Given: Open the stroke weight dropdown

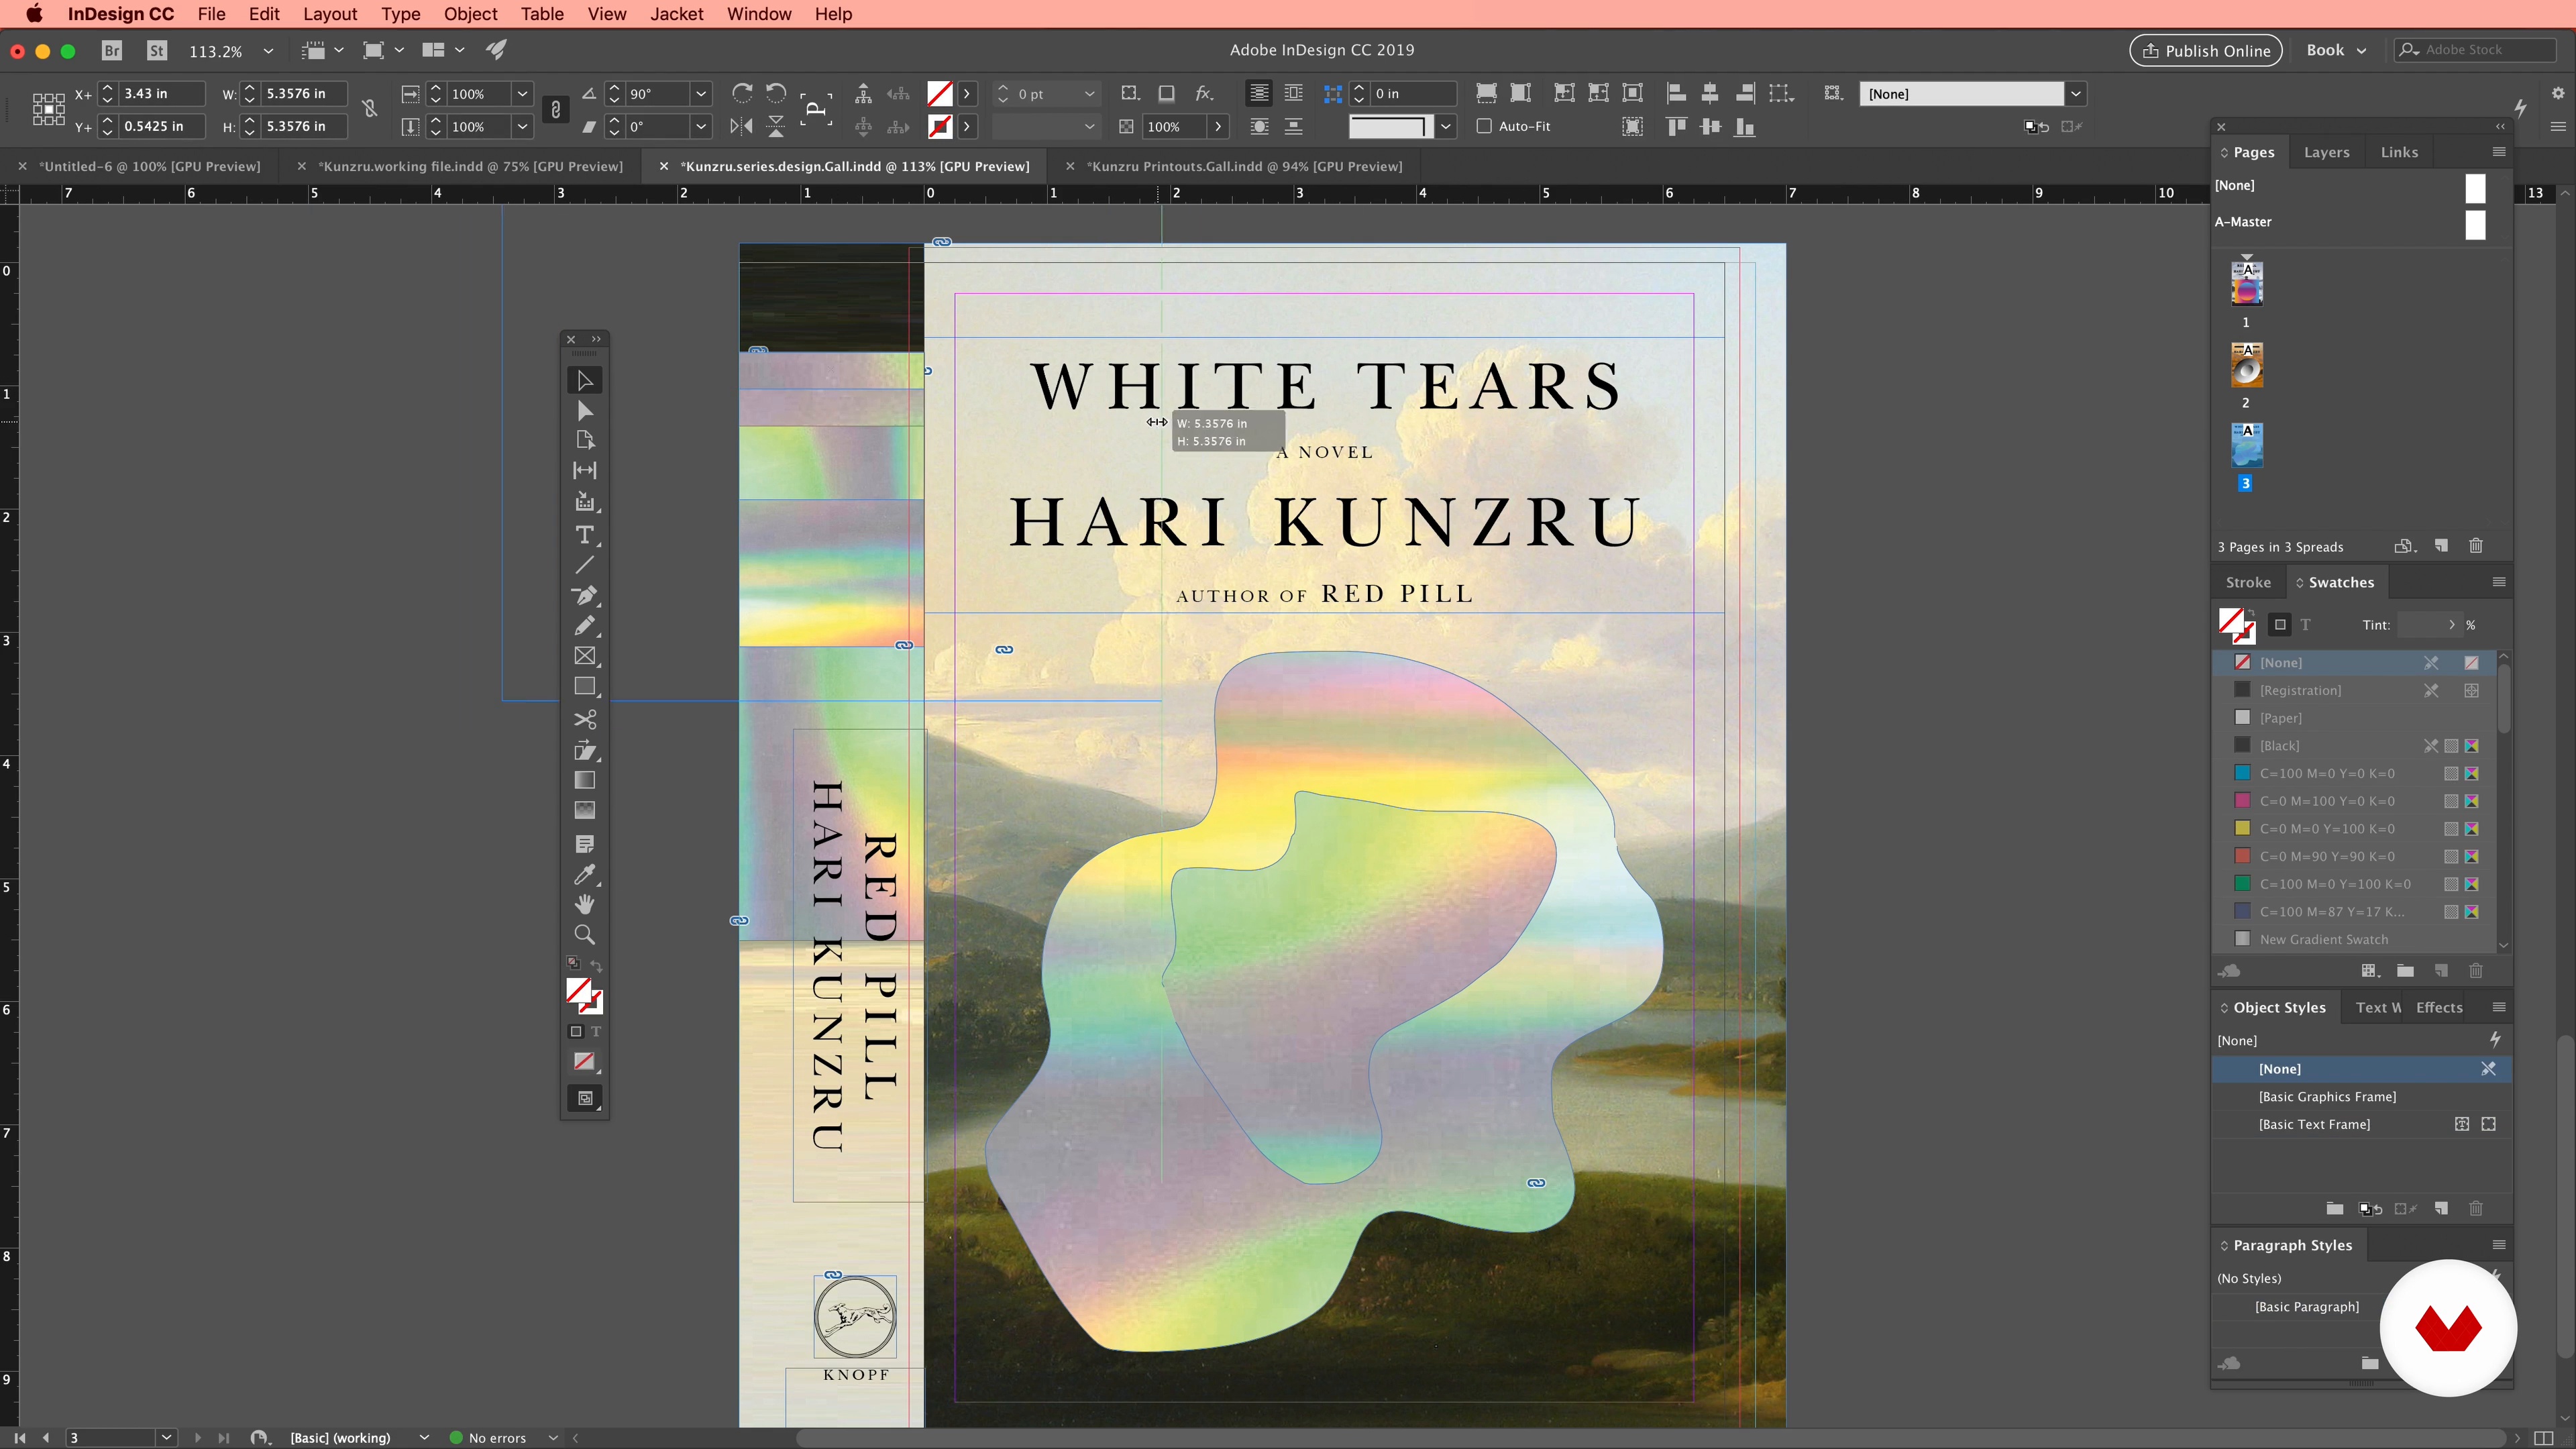Looking at the screenshot, I should (x=1089, y=93).
